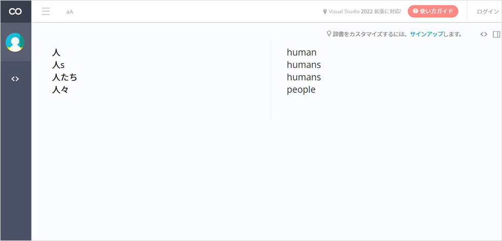Screen dimensions: 502x241
Task: Click the lightbulb hint icon
Action: (x=329, y=34)
